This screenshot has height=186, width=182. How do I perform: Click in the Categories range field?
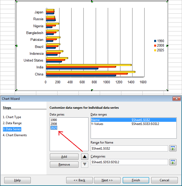pyautogui.click(x=129, y=162)
